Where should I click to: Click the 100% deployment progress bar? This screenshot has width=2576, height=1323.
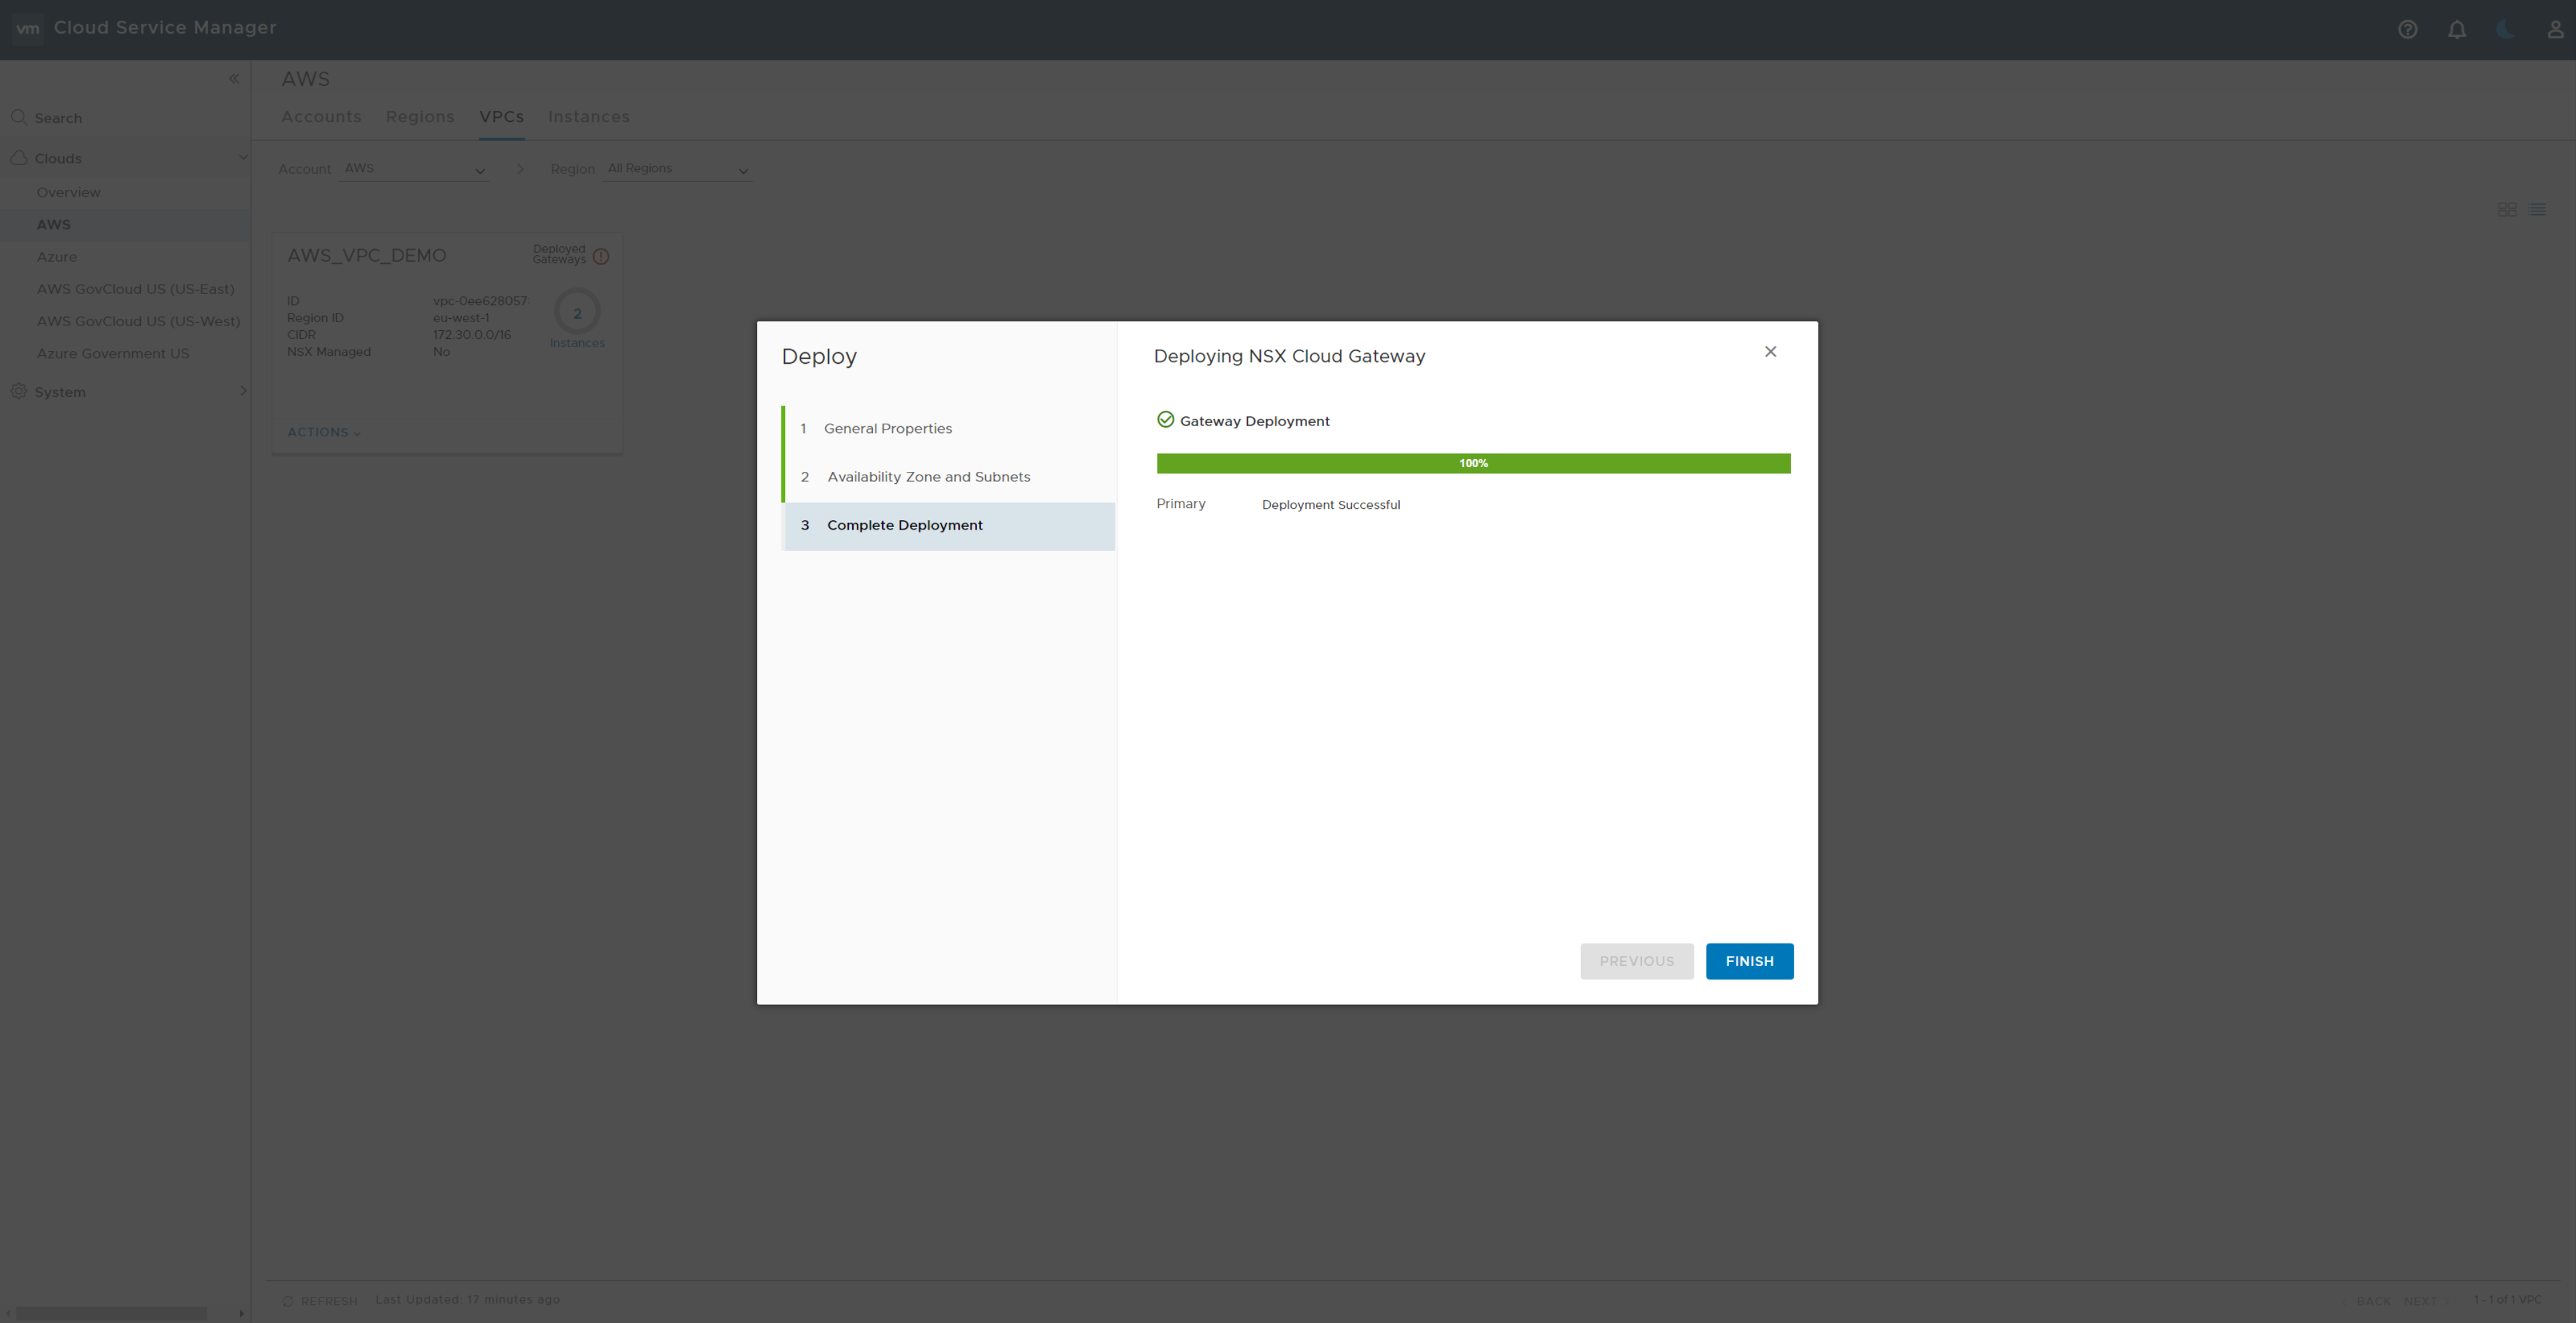1473,463
